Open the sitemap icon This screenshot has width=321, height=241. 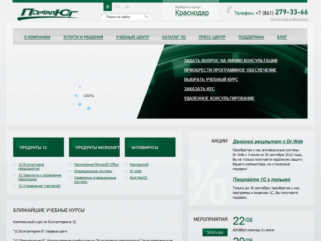[127, 7]
